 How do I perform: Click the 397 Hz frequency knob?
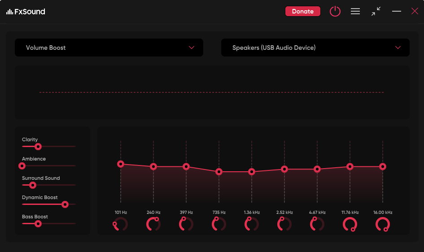point(186,224)
